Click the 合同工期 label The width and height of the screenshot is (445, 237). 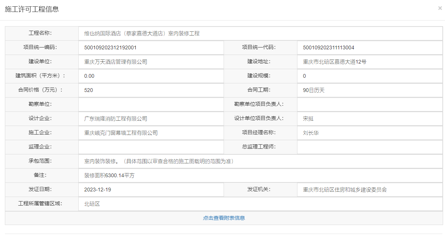tap(259, 90)
